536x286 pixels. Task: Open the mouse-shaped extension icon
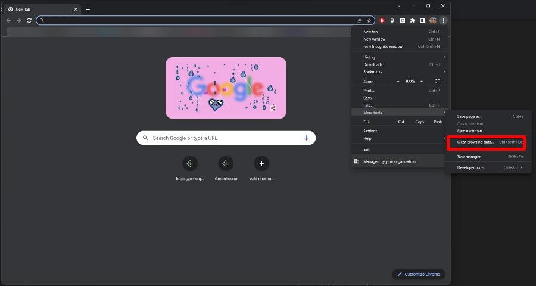click(x=392, y=20)
